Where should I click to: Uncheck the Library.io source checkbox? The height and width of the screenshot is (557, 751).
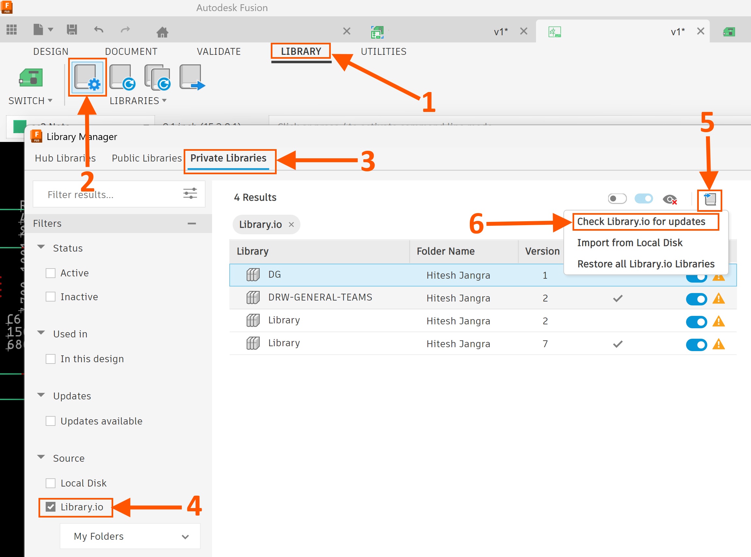(x=51, y=507)
